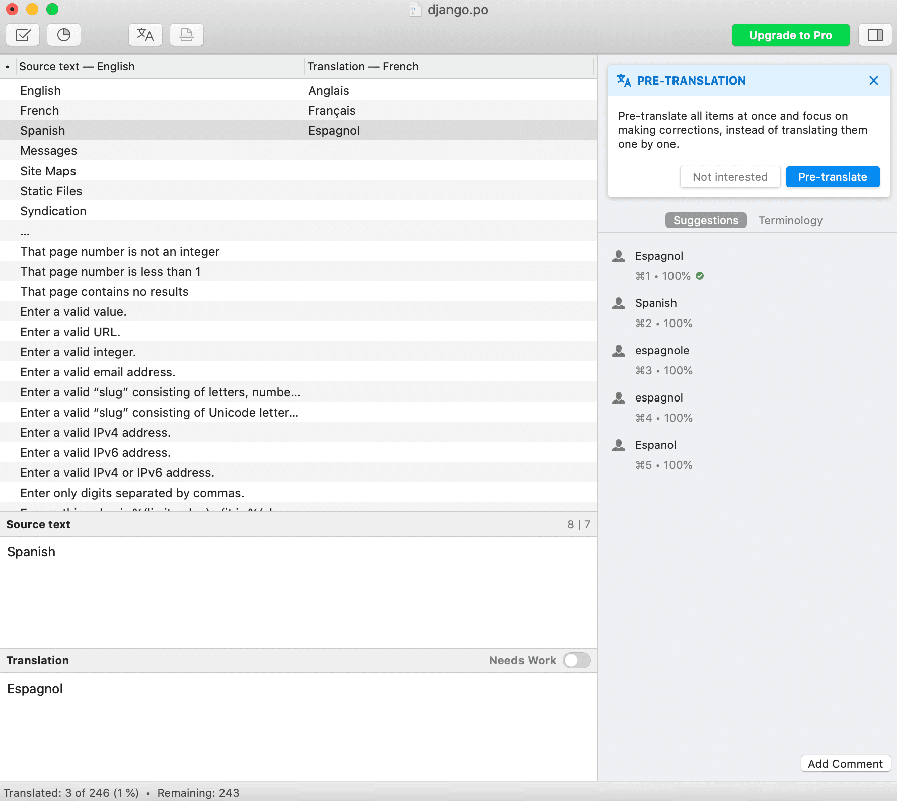Select the French row
This screenshot has width=897, height=801.
[298, 110]
